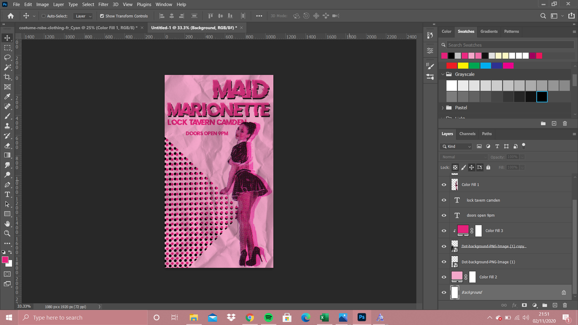578x325 pixels.
Task: Open Spotify from the taskbar
Action: click(x=269, y=317)
